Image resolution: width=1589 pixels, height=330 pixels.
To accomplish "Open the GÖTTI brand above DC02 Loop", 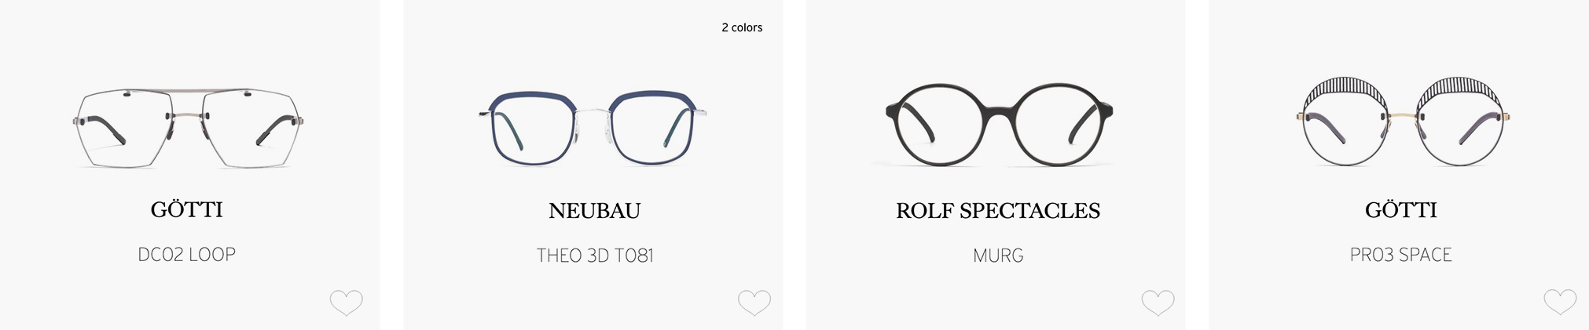I will point(187,210).
